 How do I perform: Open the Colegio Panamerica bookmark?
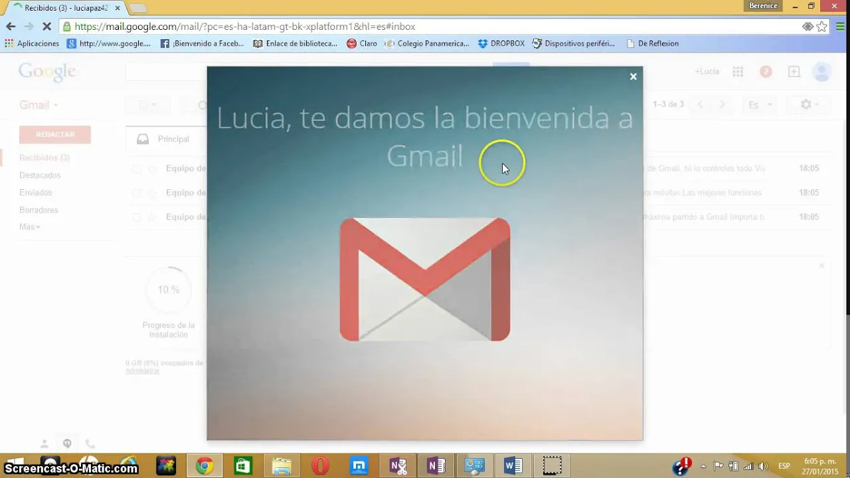coord(427,43)
